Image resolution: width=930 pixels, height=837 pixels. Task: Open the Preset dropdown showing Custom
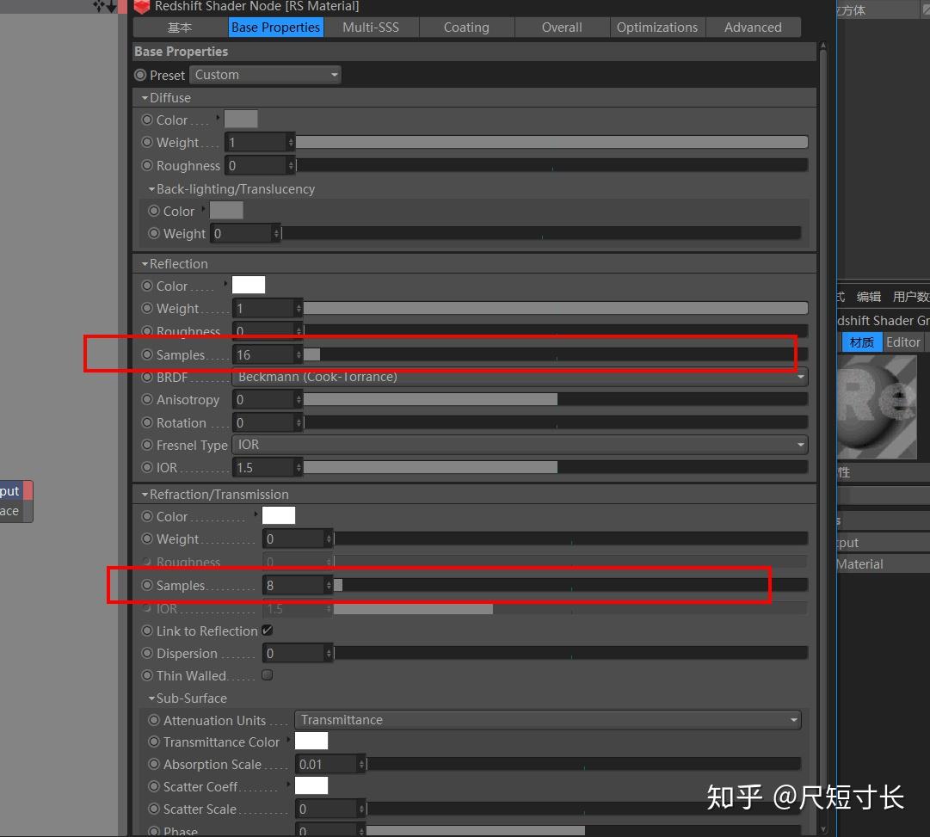pos(265,75)
